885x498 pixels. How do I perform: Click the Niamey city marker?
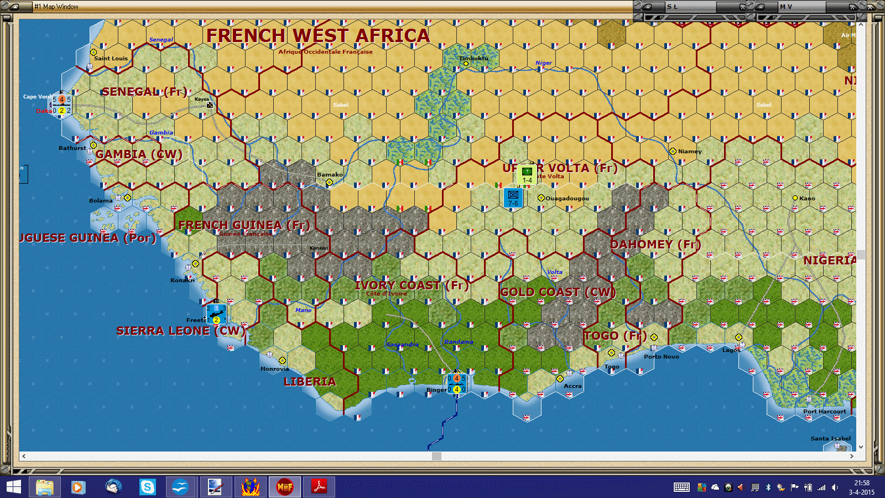point(673,151)
